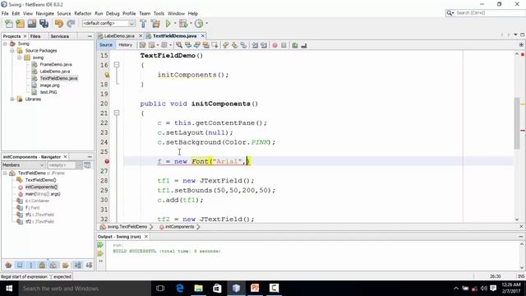Click the Undo arrow icon

tap(59, 24)
